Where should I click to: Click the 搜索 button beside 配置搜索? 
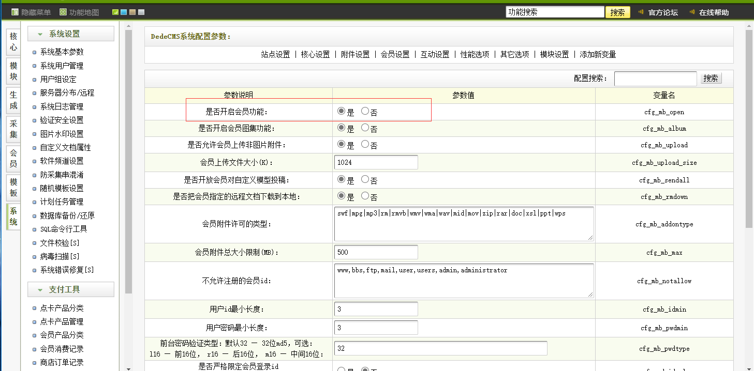coord(711,78)
